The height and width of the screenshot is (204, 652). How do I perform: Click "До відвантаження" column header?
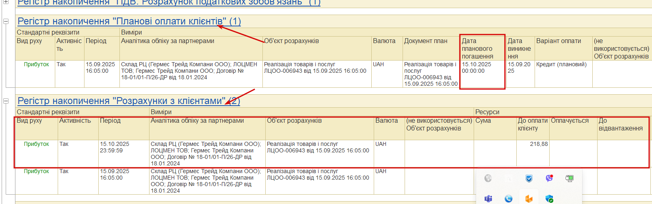pos(624,128)
